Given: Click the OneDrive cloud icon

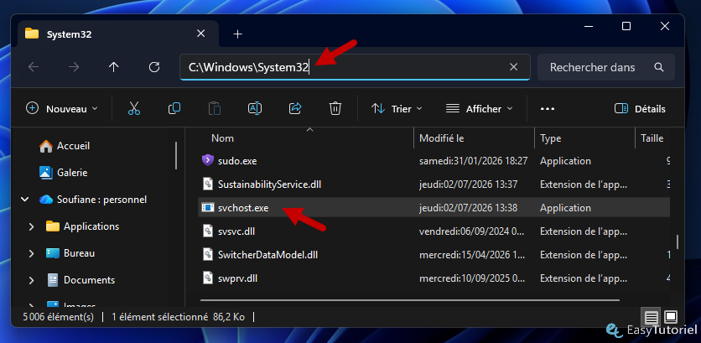Looking at the screenshot, I should [x=46, y=200].
